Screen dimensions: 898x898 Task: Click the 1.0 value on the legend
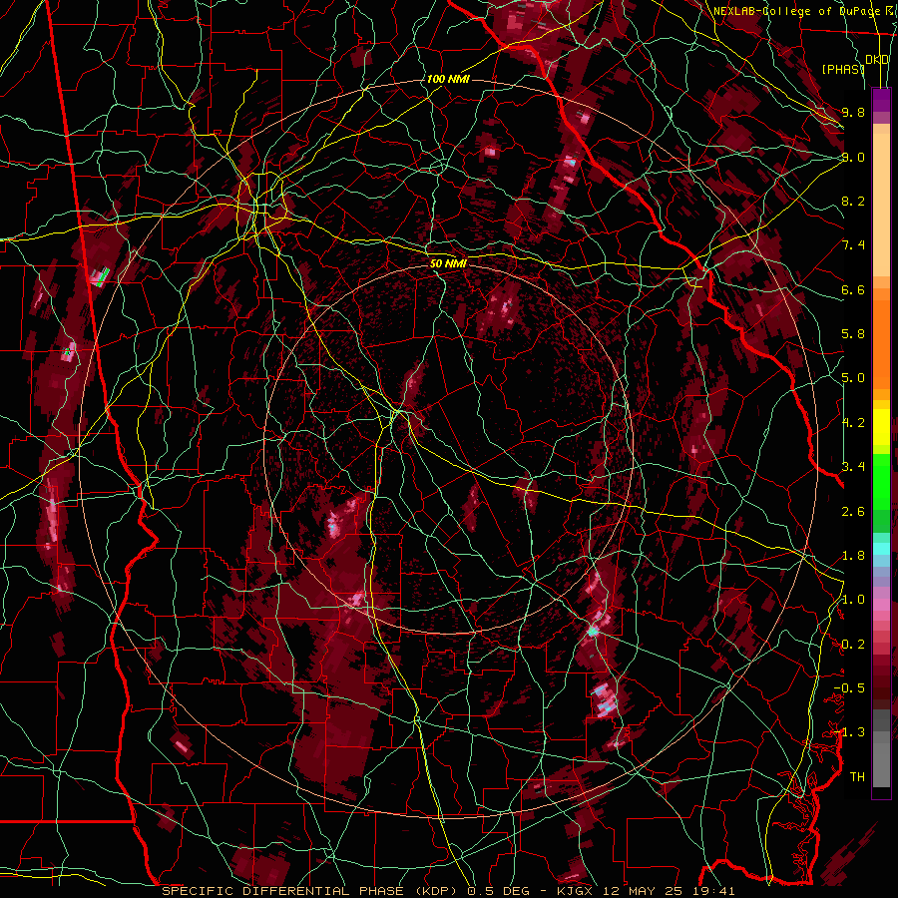pos(853,600)
